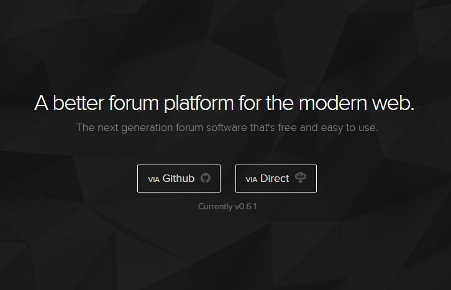This screenshot has height=290, width=451.
Task: Click the subtitle about next generation software
Action: click(x=227, y=128)
